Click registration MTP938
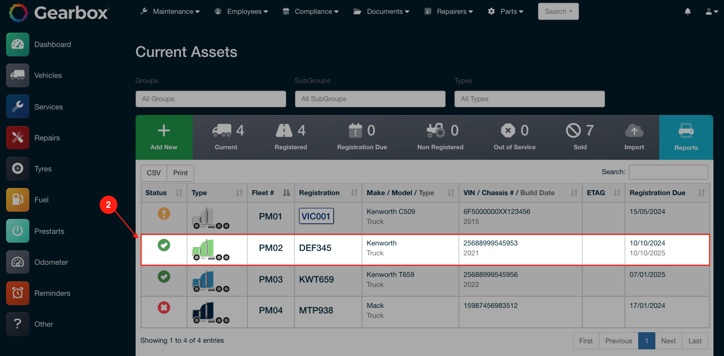Viewport: 724px width, 356px height. coord(316,310)
